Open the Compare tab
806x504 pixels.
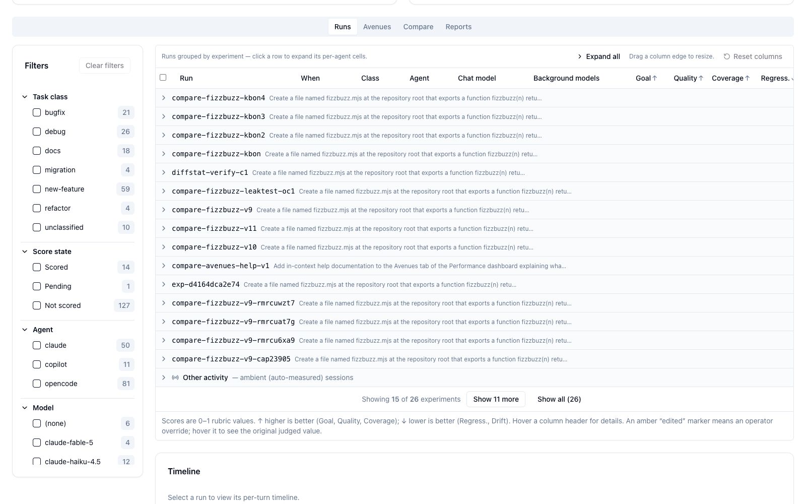(418, 27)
